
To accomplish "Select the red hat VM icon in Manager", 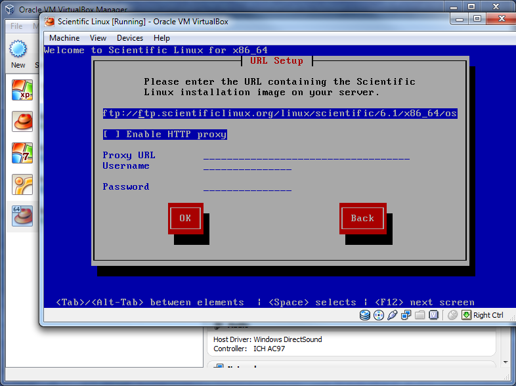I will coord(22,121).
